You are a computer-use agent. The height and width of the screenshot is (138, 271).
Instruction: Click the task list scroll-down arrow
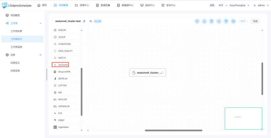click(81, 130)
